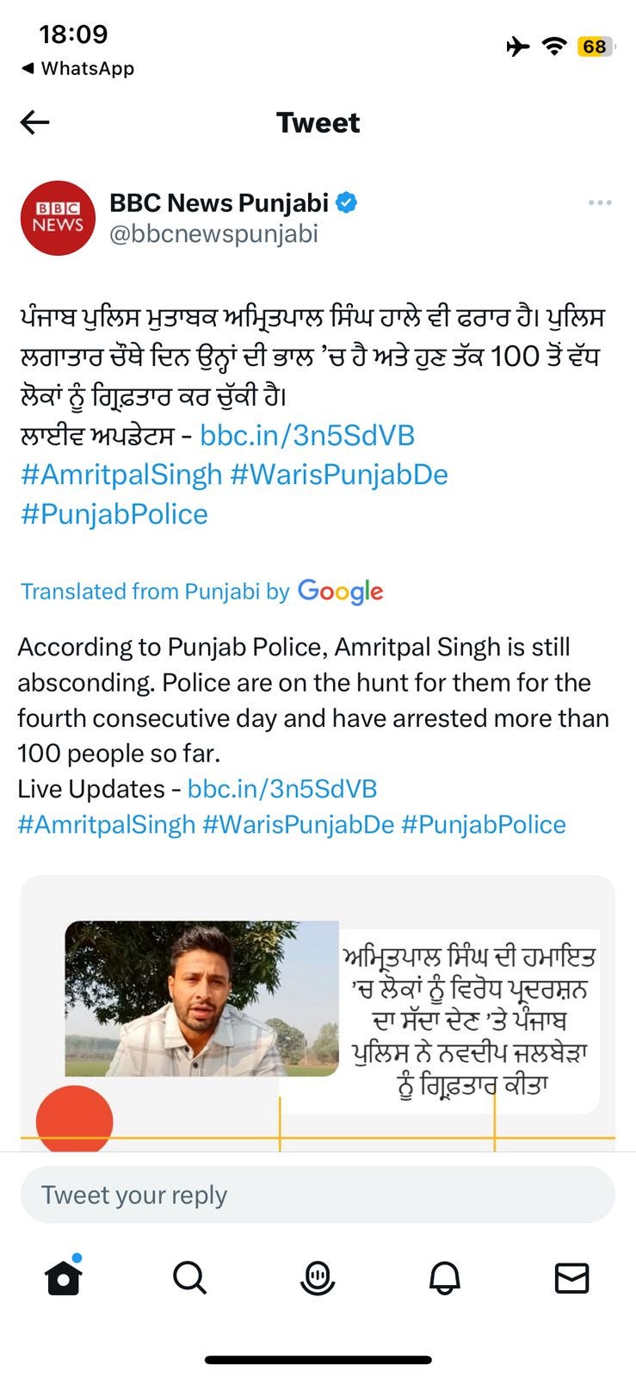Open the Search magnifier tab
Image resolution: width=636 pixels, height=1378 pixels.
pyautogui.click(x=189, y=1277)
